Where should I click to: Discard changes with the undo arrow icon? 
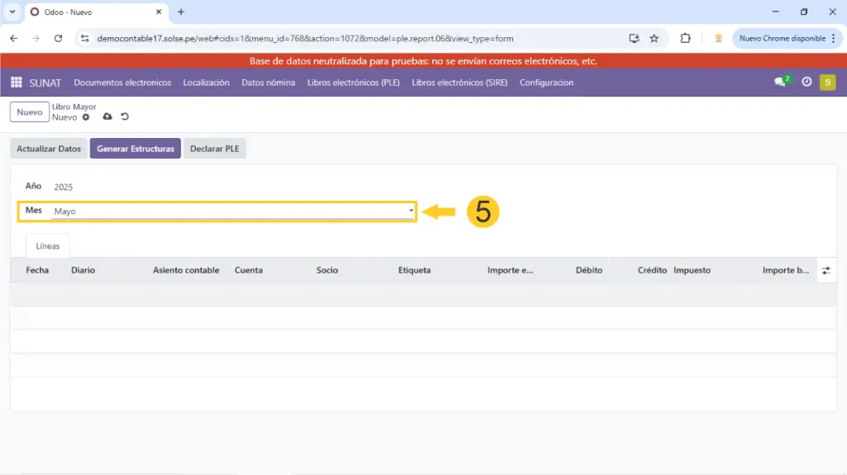click(125, 117)
